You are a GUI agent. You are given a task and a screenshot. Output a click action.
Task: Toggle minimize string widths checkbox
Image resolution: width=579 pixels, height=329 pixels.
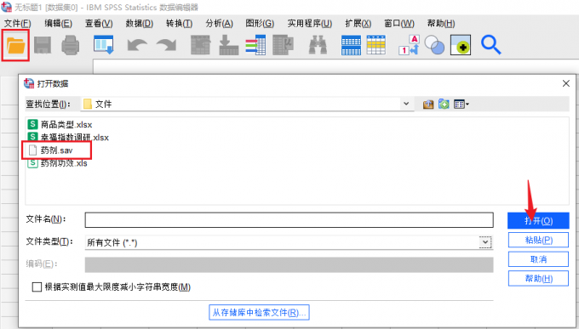coord(37,287)
